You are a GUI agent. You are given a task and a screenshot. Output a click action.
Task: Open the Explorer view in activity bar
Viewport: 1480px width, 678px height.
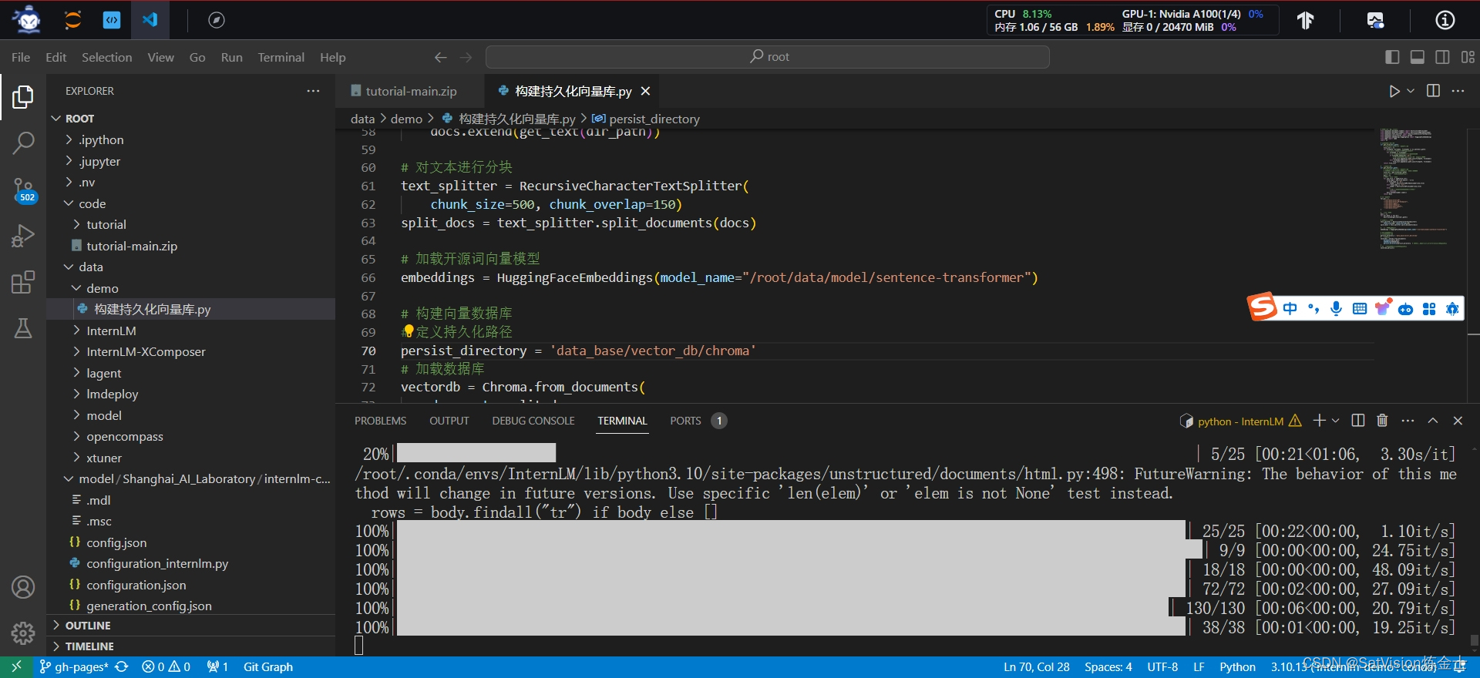[x=23, y=97]
